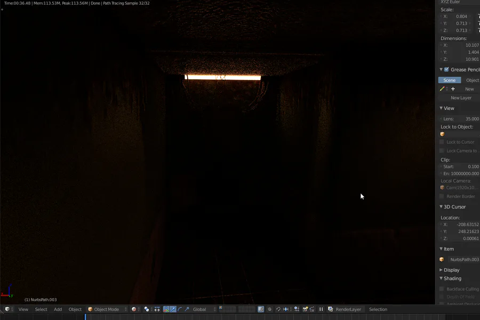Toggle snap magnet icon
This screenshot has height=320, width=480.
click(278, 309)
